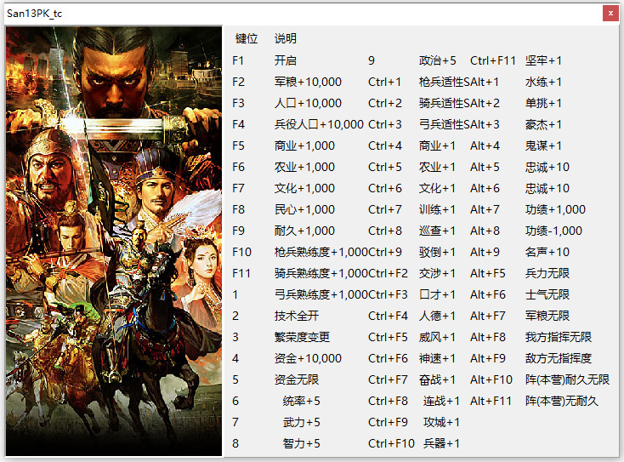Viewport: 624px width, 462px height.
Task: Close the San13PK_tc trainer window
Action: 610,14
